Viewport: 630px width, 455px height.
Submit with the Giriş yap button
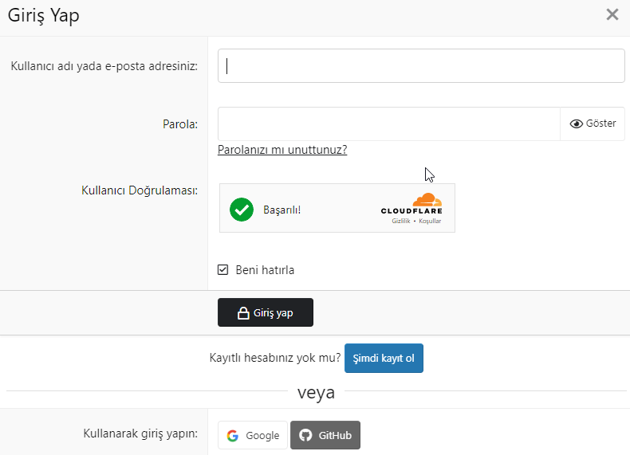(266, 312)
